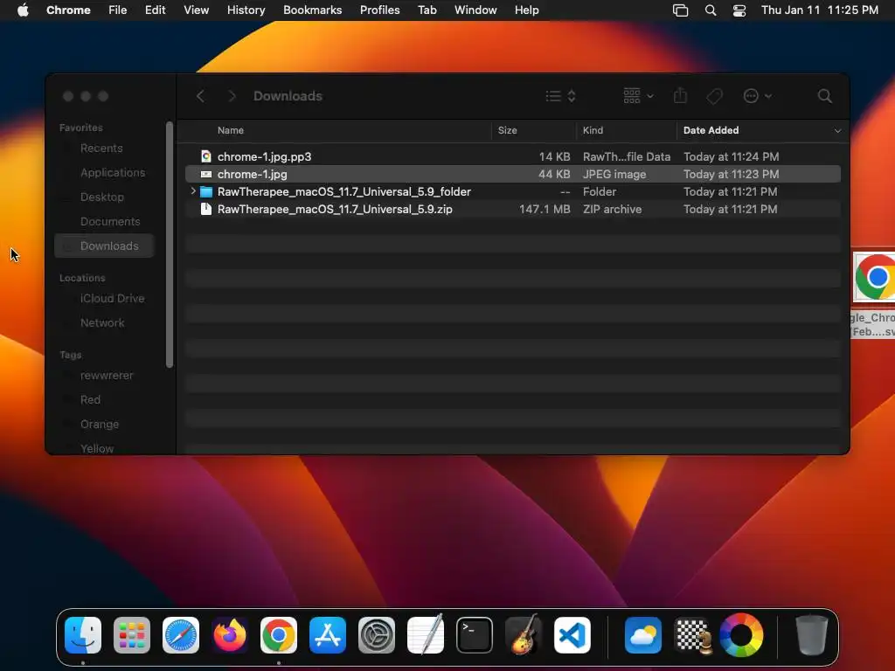Click the ZIP archive file icon
The height and width of the screenshot is (671, 895).
tap(206, 210)
